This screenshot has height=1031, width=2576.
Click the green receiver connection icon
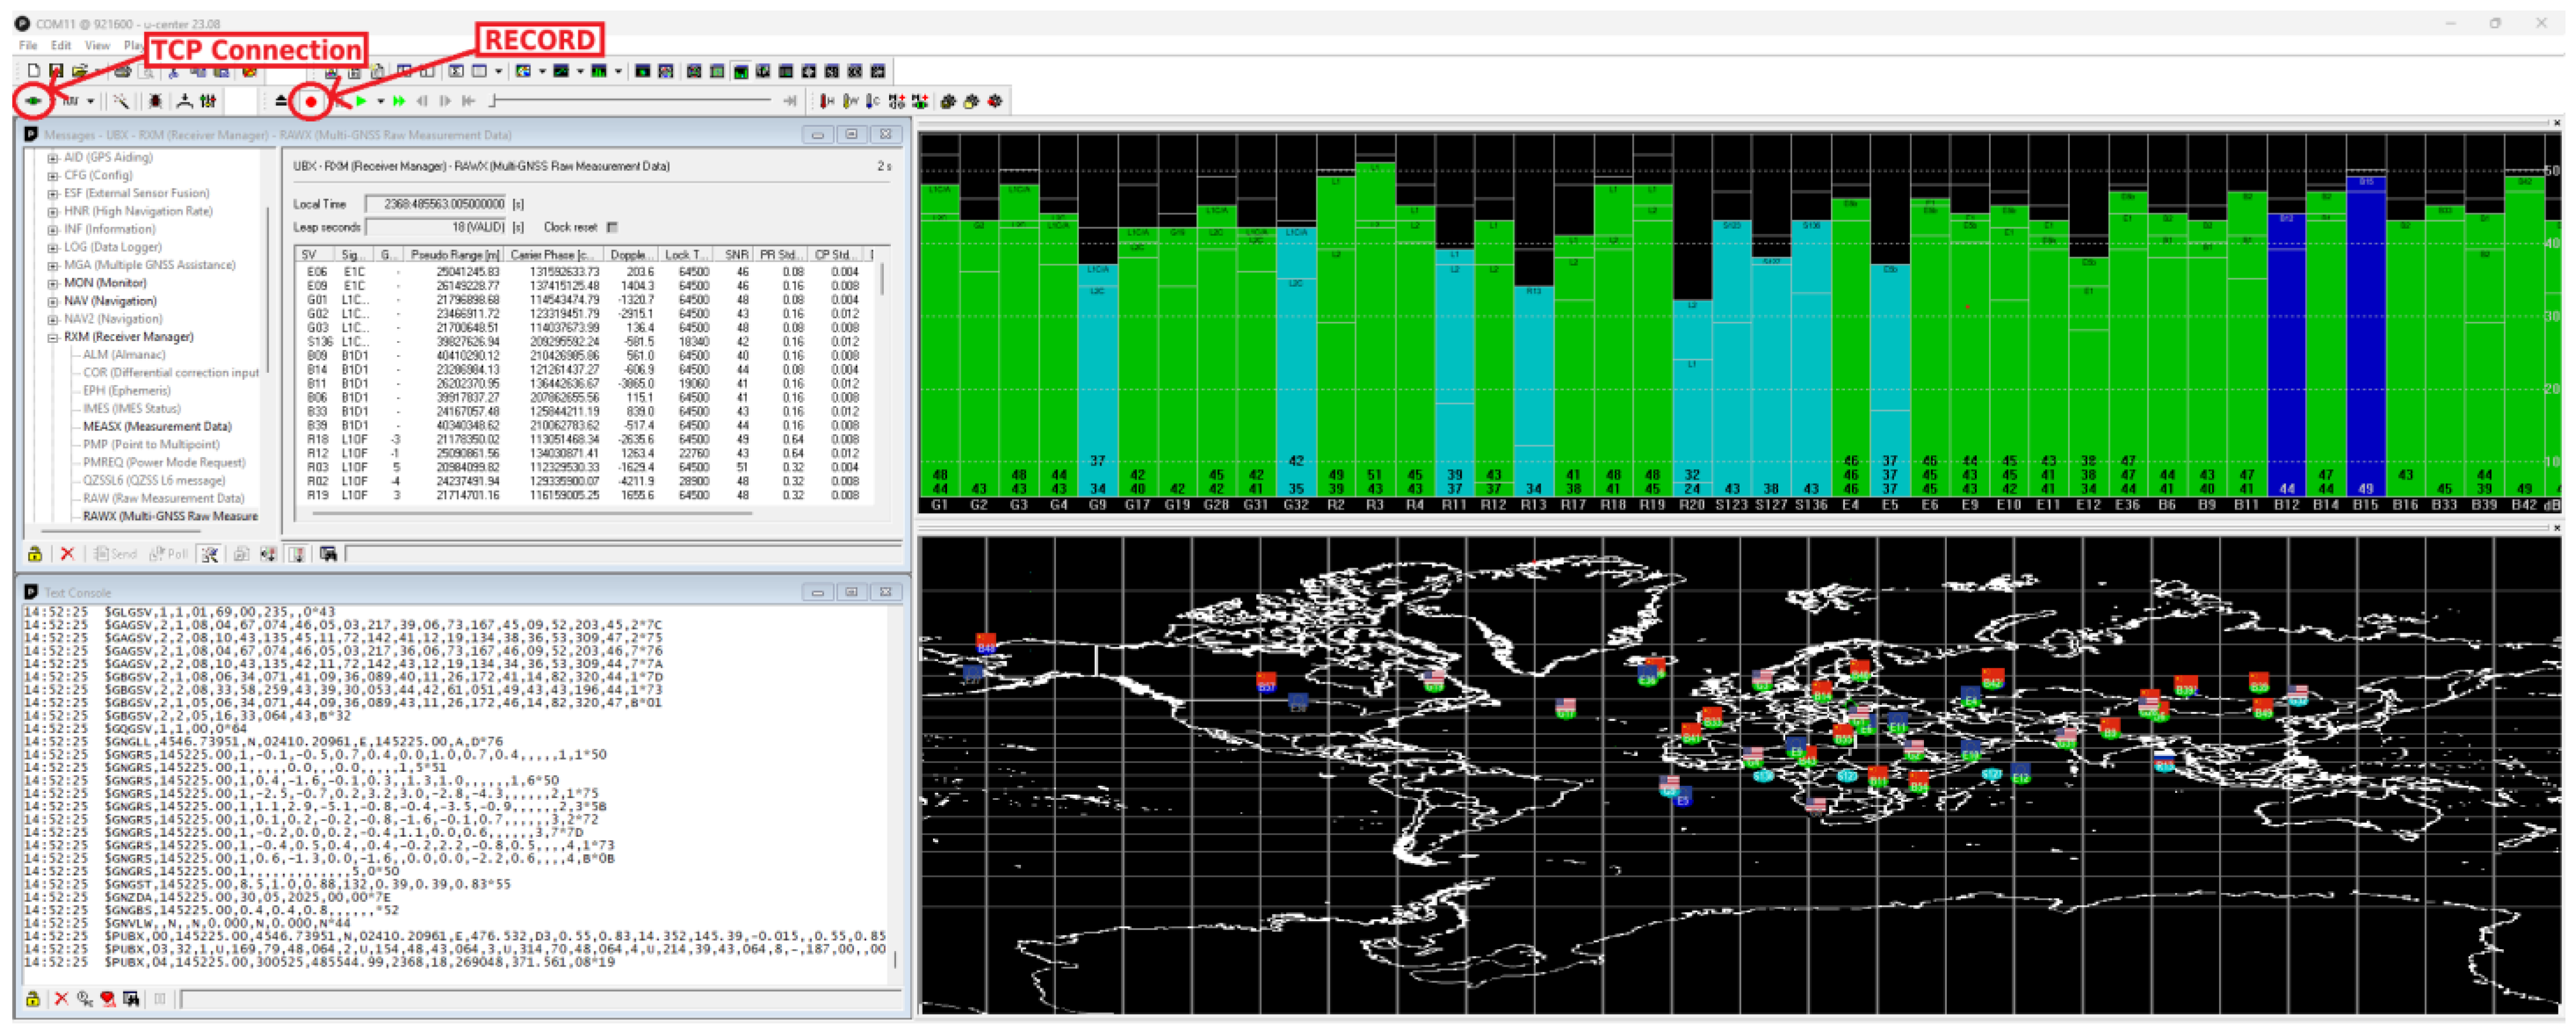click(x=33, y=101)
